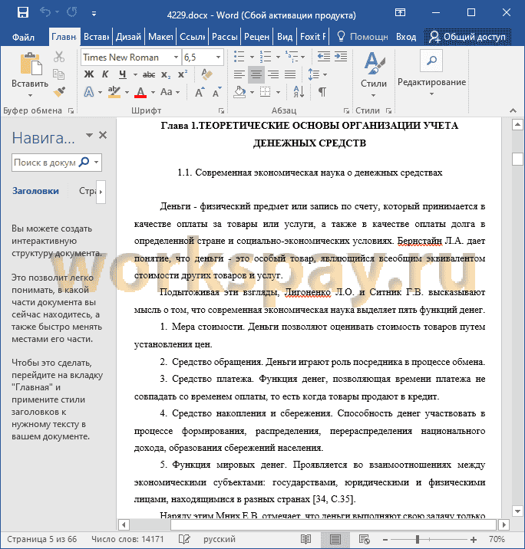Image resolution: width=525 pixels, height=549 pixels.
Task: Decrease font size with the small A
Action: [216, 93]
